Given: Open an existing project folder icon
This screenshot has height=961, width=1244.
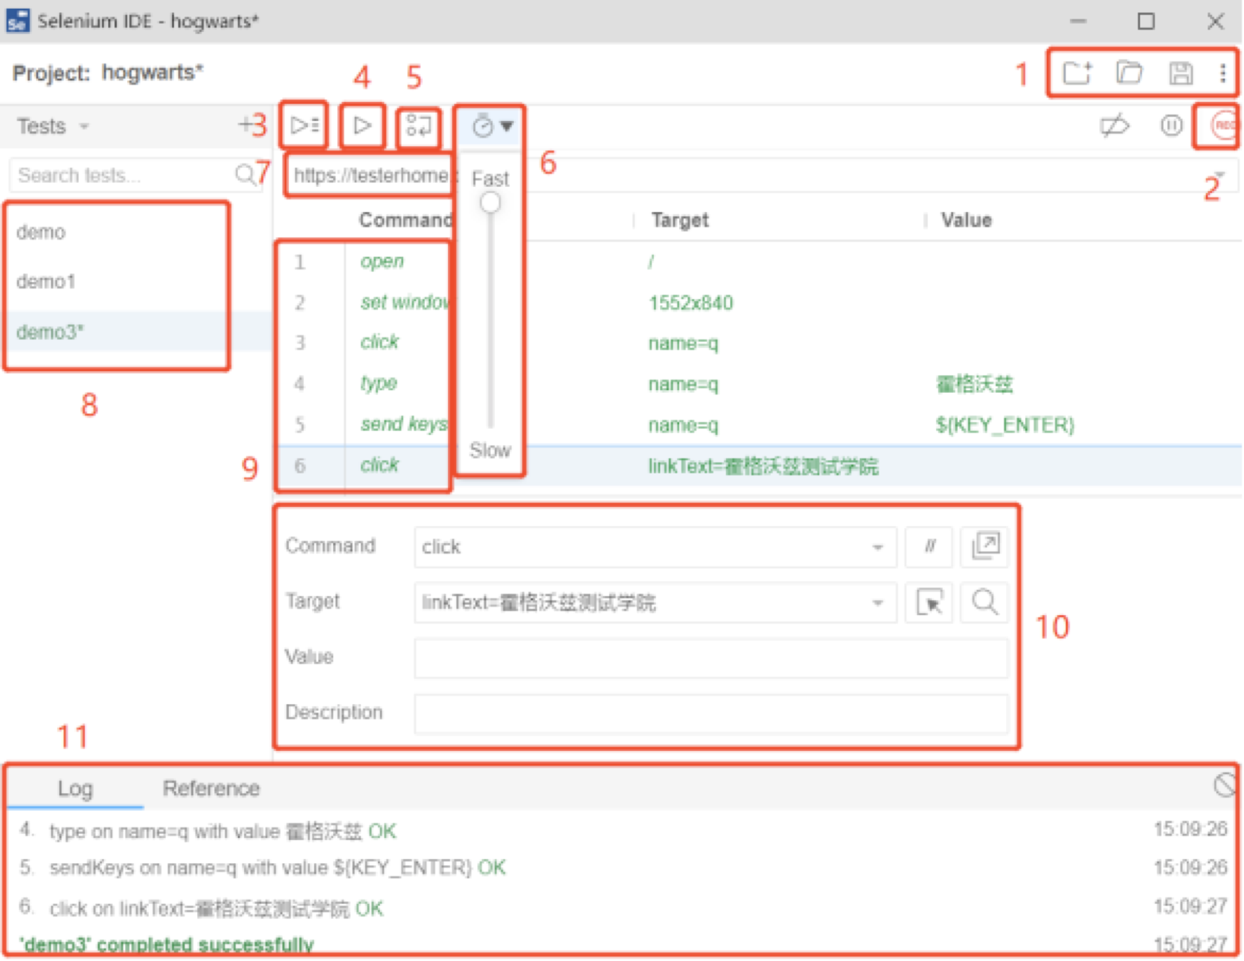Looking at the screenshot, I should point(1129,73).
